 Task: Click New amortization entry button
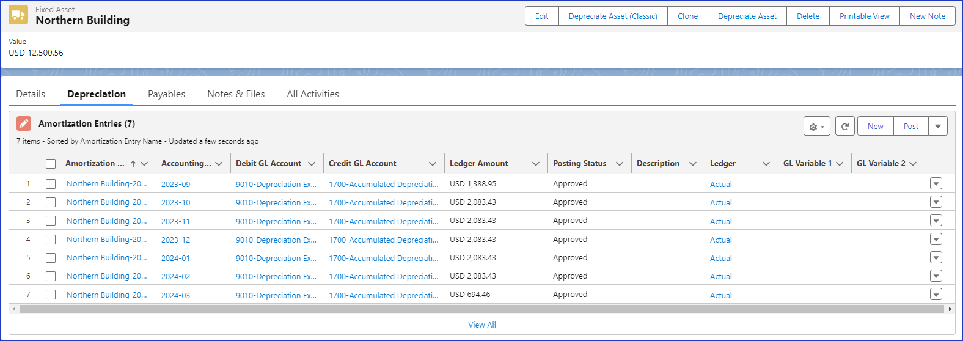(876, 127)
